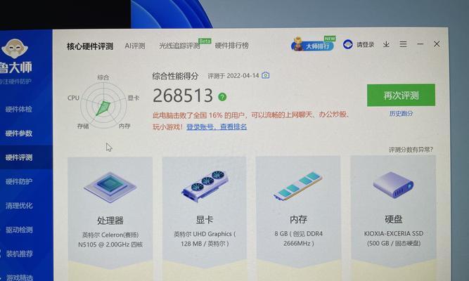This screenshot has width=469, height=281.
Task: Click the 8 GB DDR4 2666MHz description
Action: pyautogui.click(x=299, y=238)
